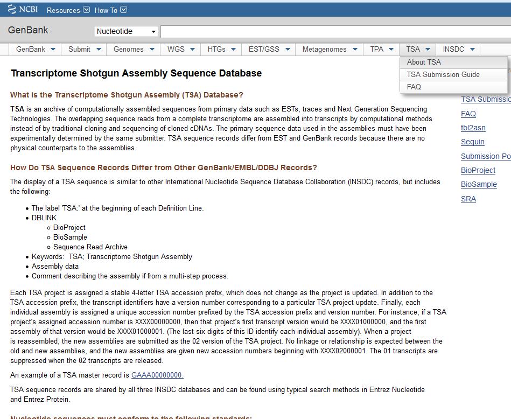The image size is (511, 419).
Task: Select About TSA from the dropdown
Action: [453, 62]
